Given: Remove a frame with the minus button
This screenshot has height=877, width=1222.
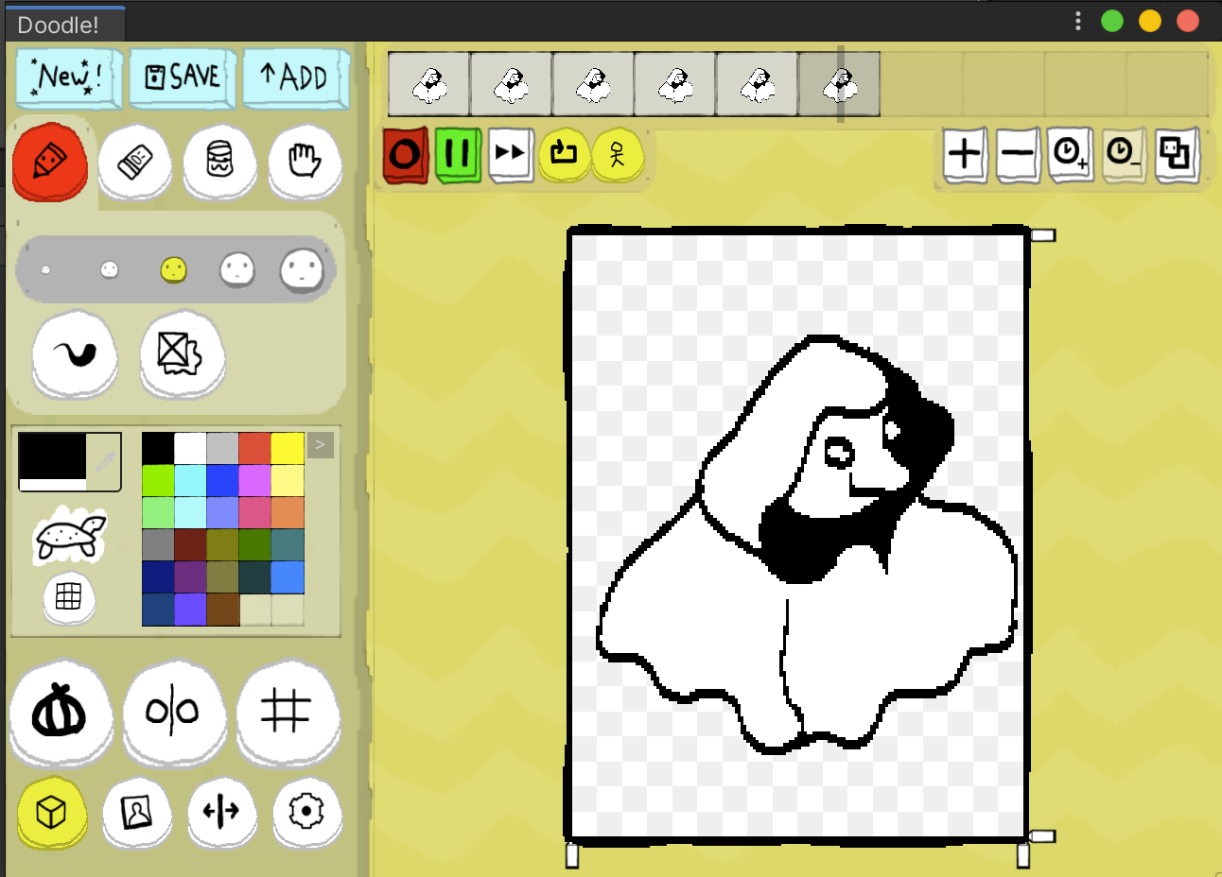Looking at the screenshot, I should coord(1018,154).
